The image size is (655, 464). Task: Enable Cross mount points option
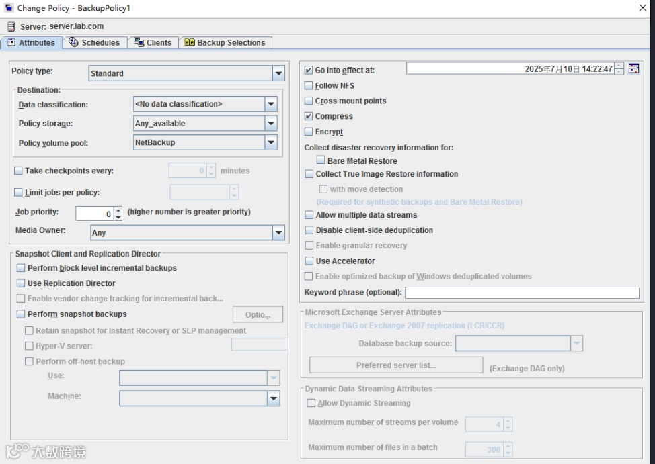click(x=309, y=101)
